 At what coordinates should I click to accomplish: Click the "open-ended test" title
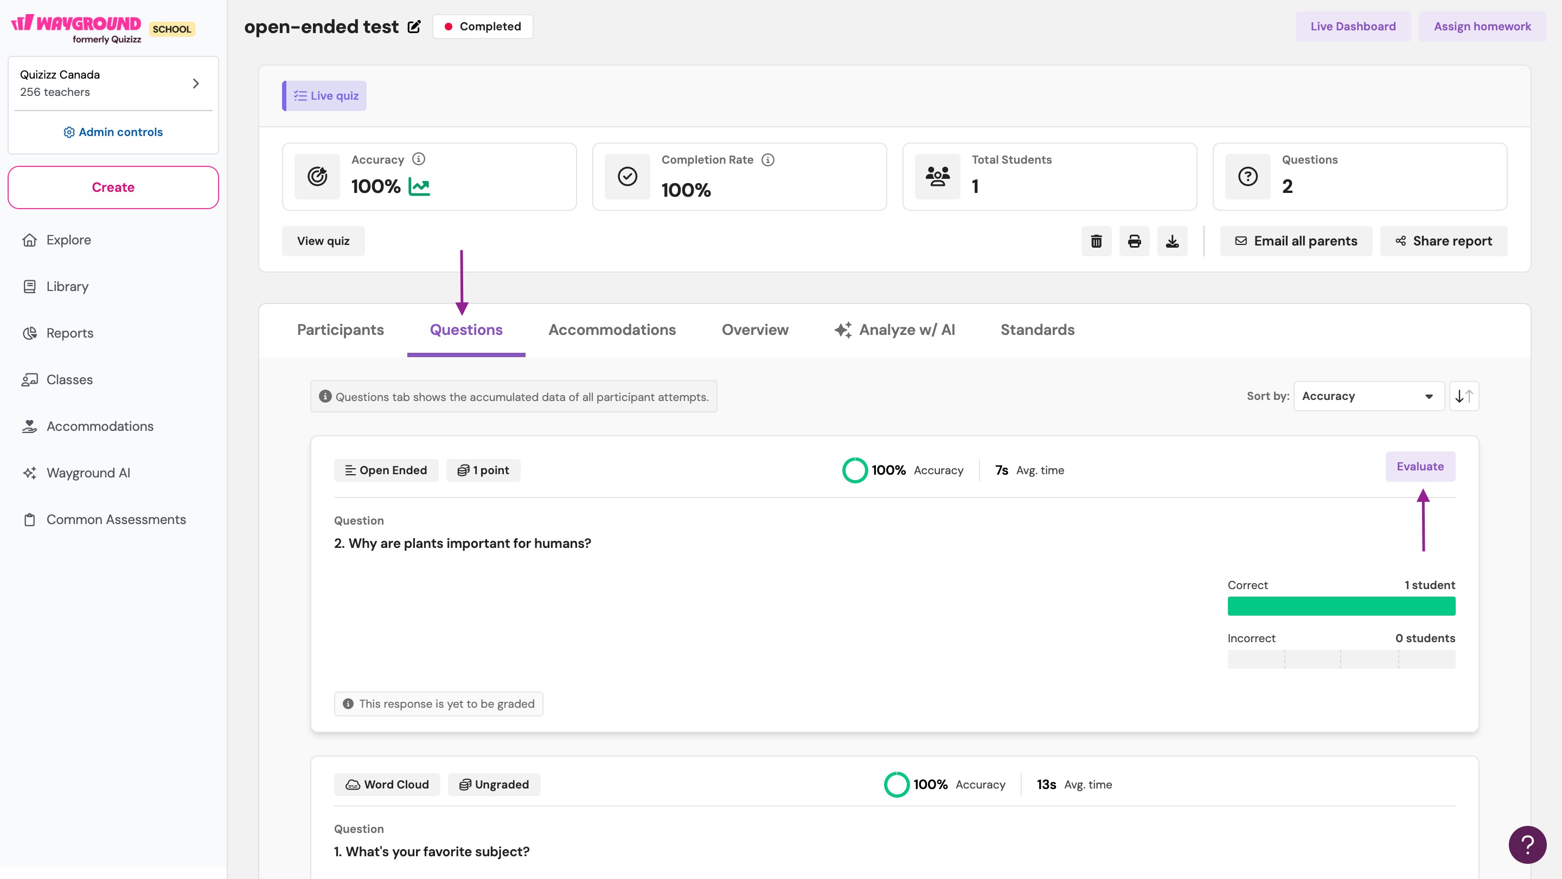322,27
